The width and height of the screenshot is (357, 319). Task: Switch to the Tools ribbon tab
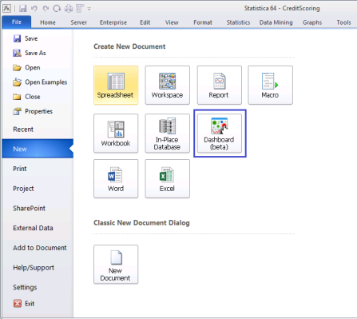pos(343,22)
